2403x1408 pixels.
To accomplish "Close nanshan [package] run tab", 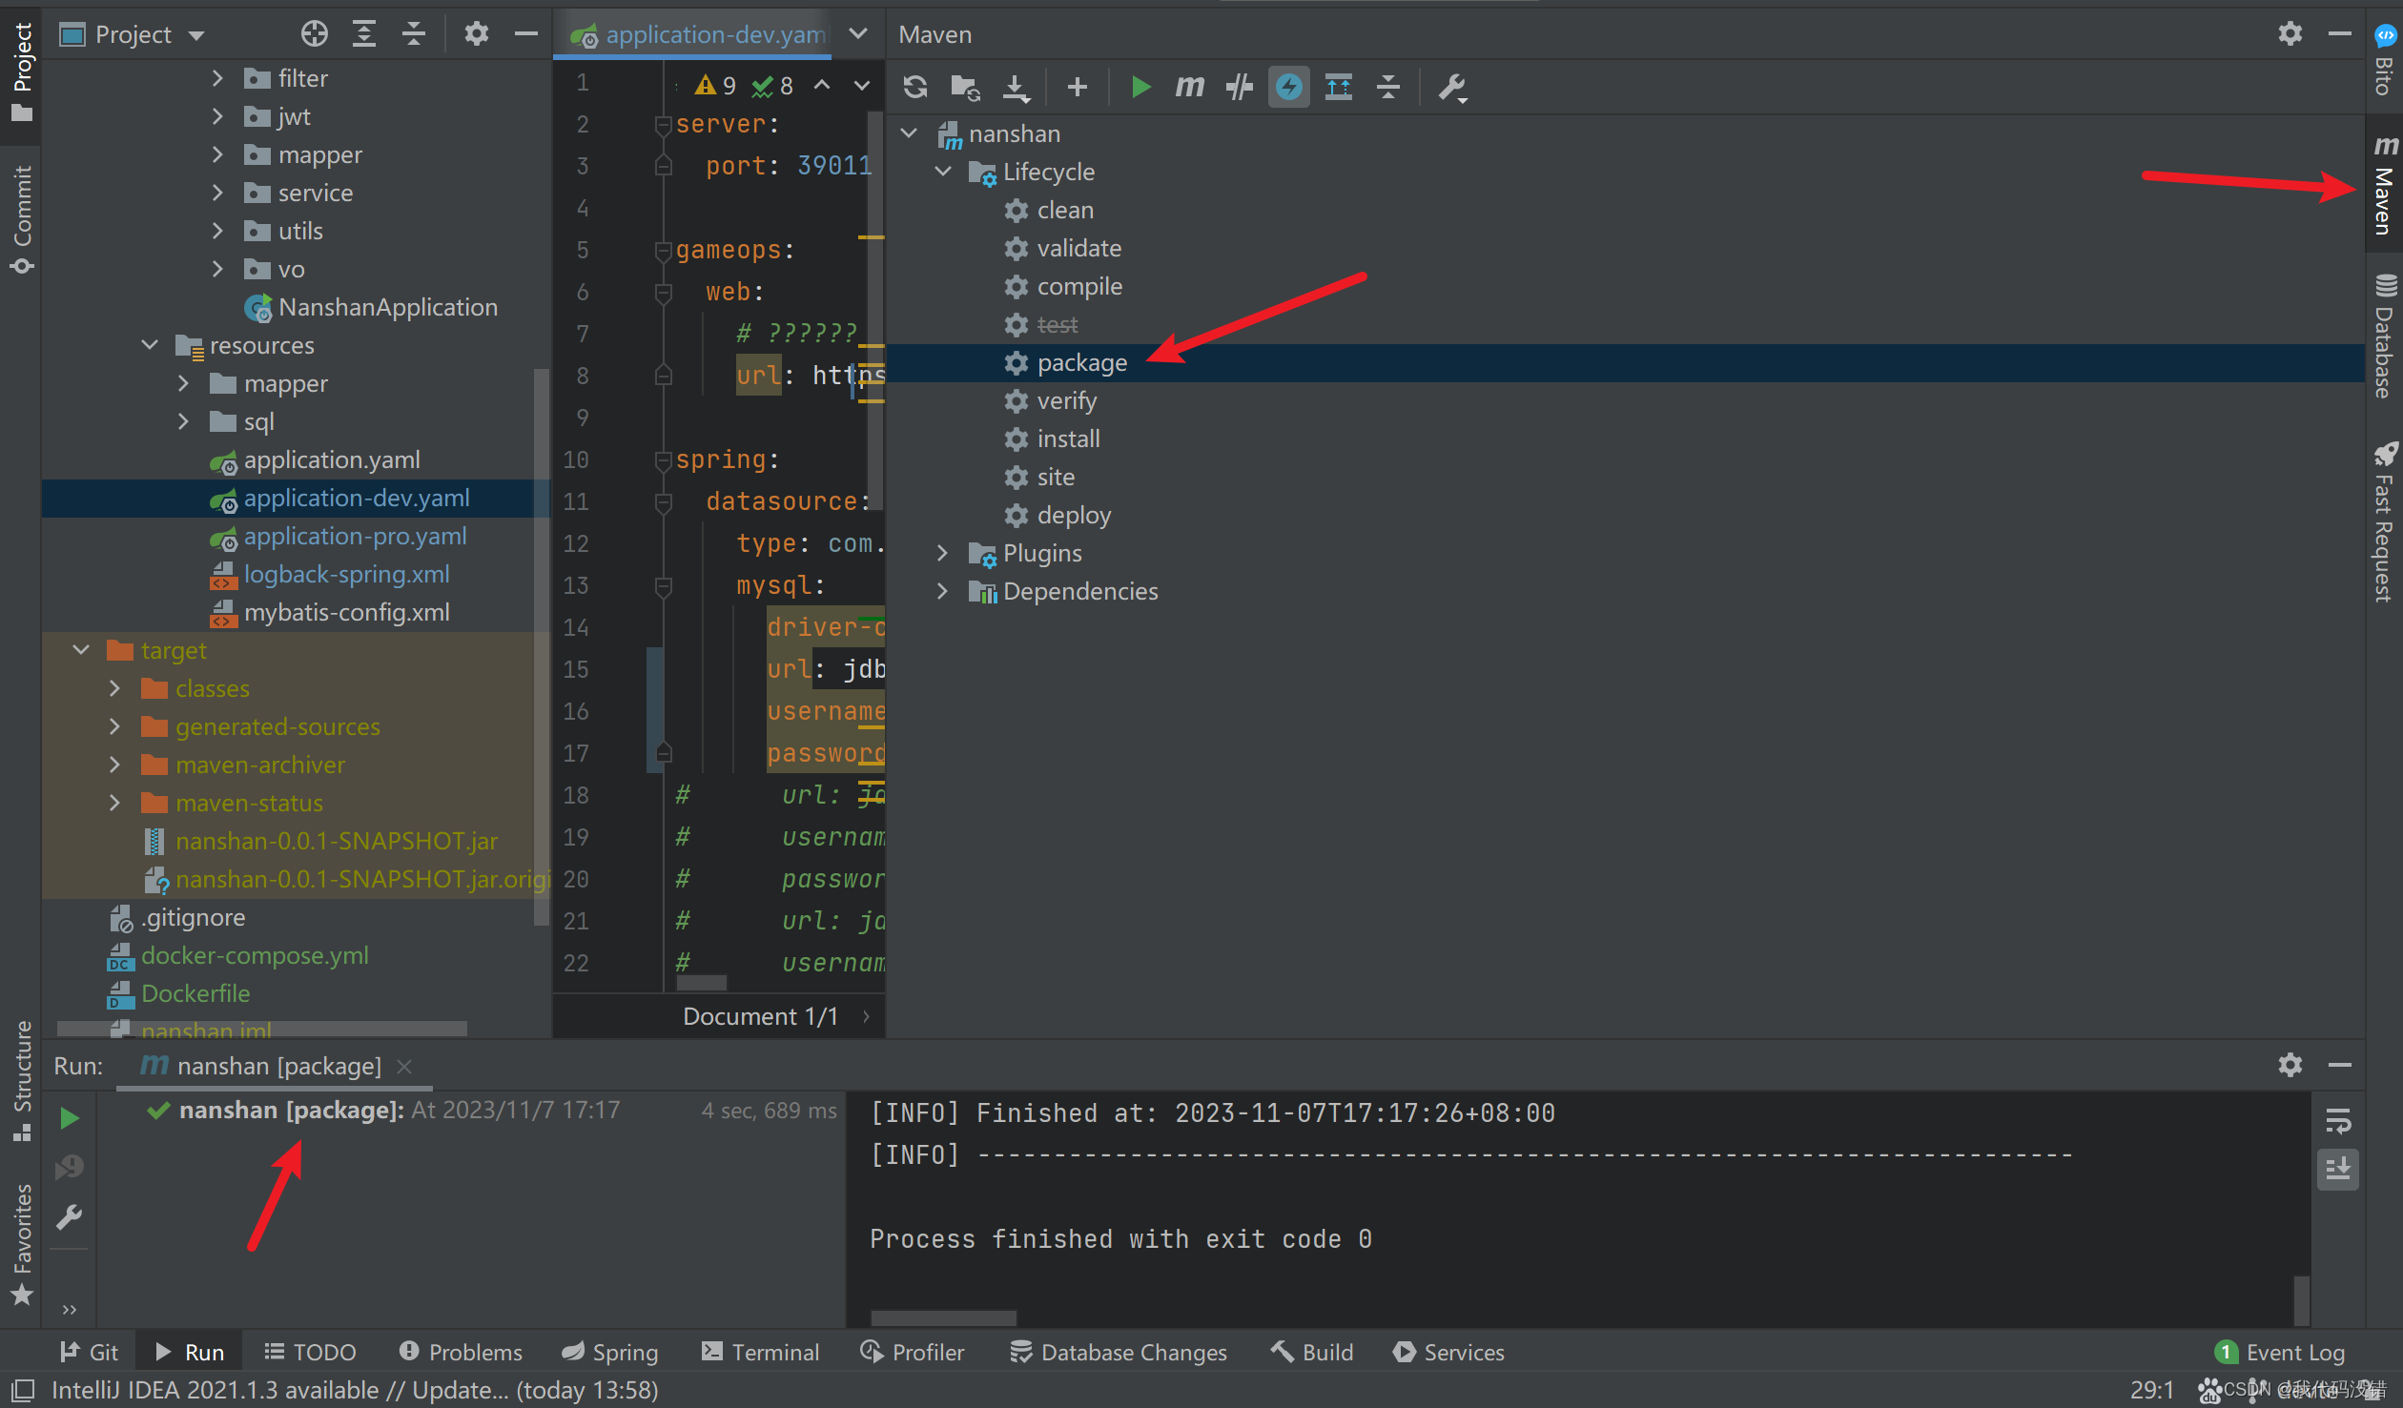I will [404, 1066].
